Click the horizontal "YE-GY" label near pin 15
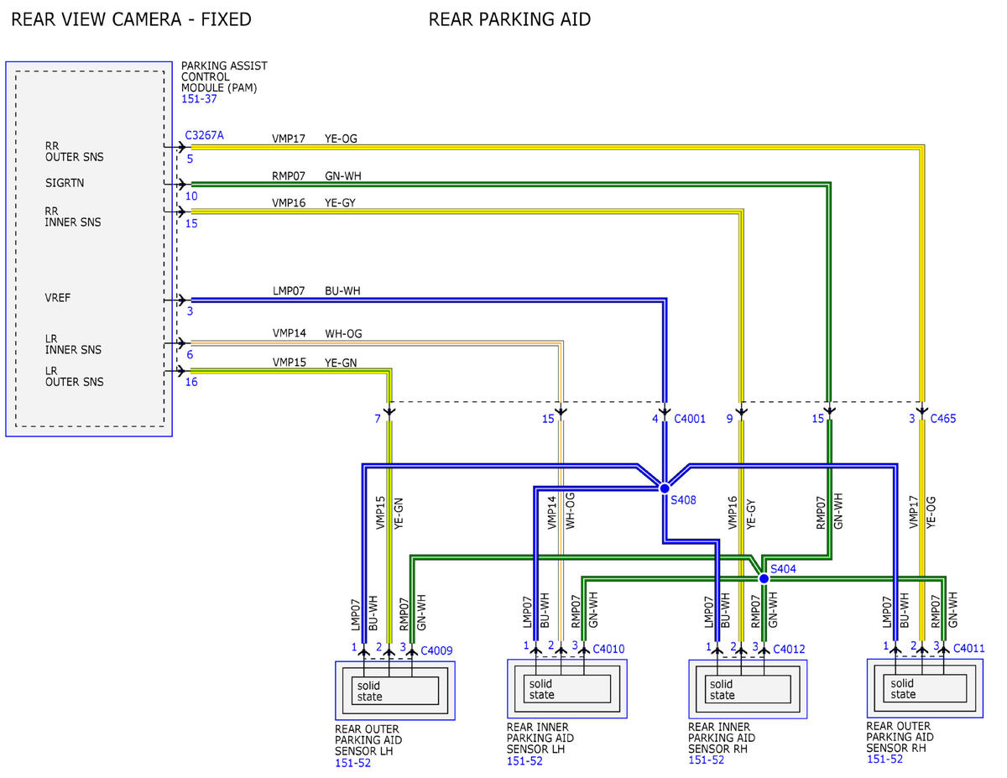The image size is (1007, 778). click(x=341, y=202)
